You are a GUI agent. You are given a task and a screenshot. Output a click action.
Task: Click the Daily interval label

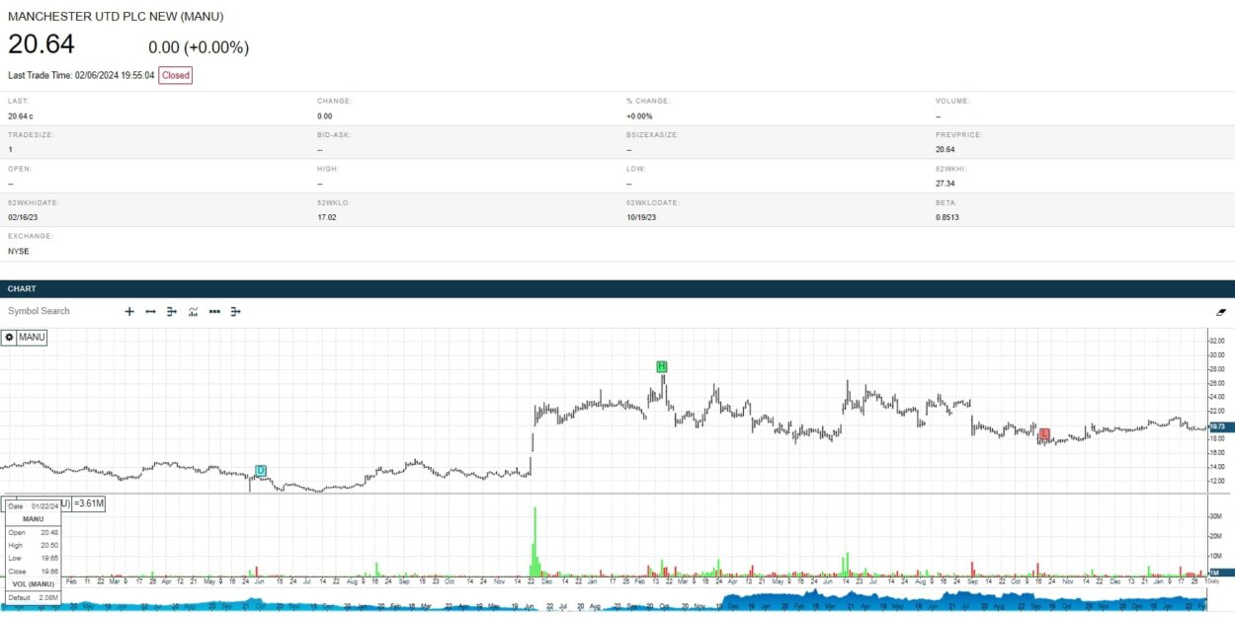coord(1219,582)
